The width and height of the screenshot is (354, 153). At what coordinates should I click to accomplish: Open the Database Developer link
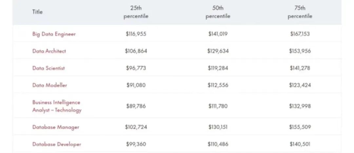57,144
